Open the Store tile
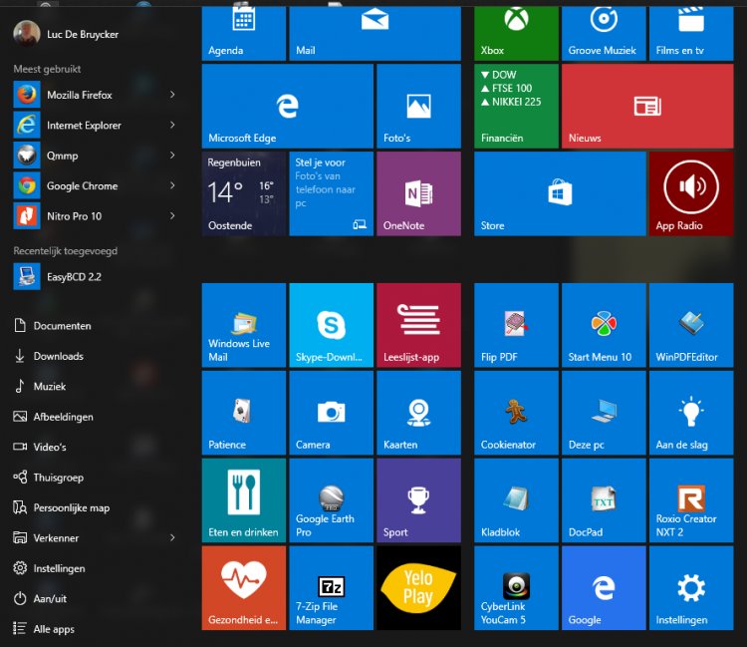747x647 pixels. coord(560,193)
